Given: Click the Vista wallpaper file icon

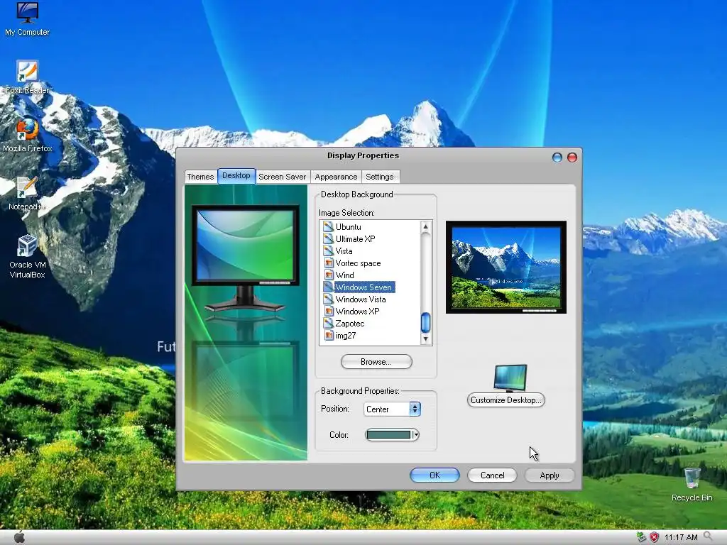Looking at the screenshot, I should (328, 251).
